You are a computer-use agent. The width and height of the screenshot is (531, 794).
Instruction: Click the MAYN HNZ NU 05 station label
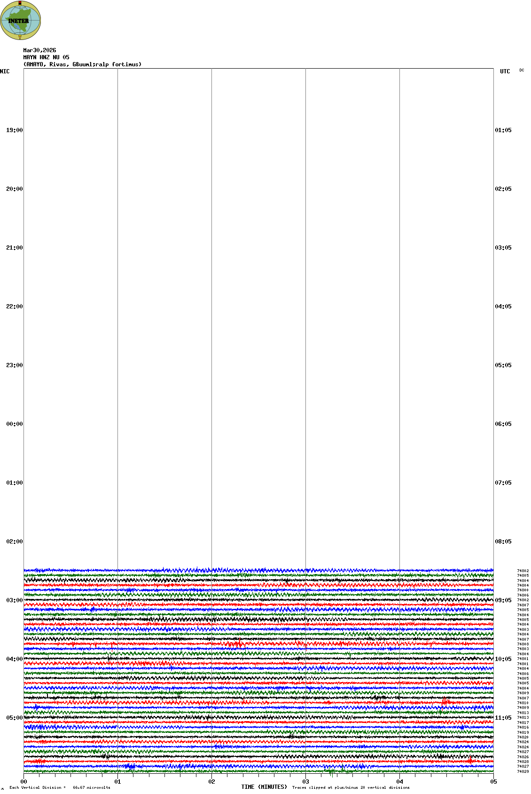(46, 57)
